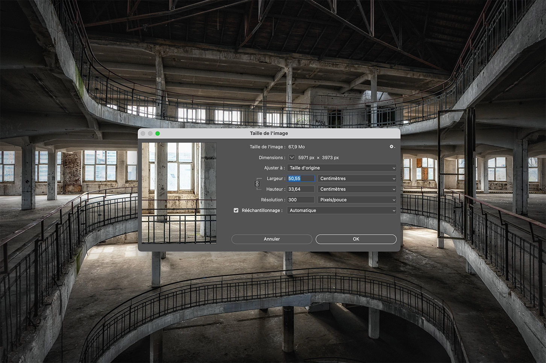
Task: Close the Taille de l'image dialog window
Action: (x=143, y=134)
